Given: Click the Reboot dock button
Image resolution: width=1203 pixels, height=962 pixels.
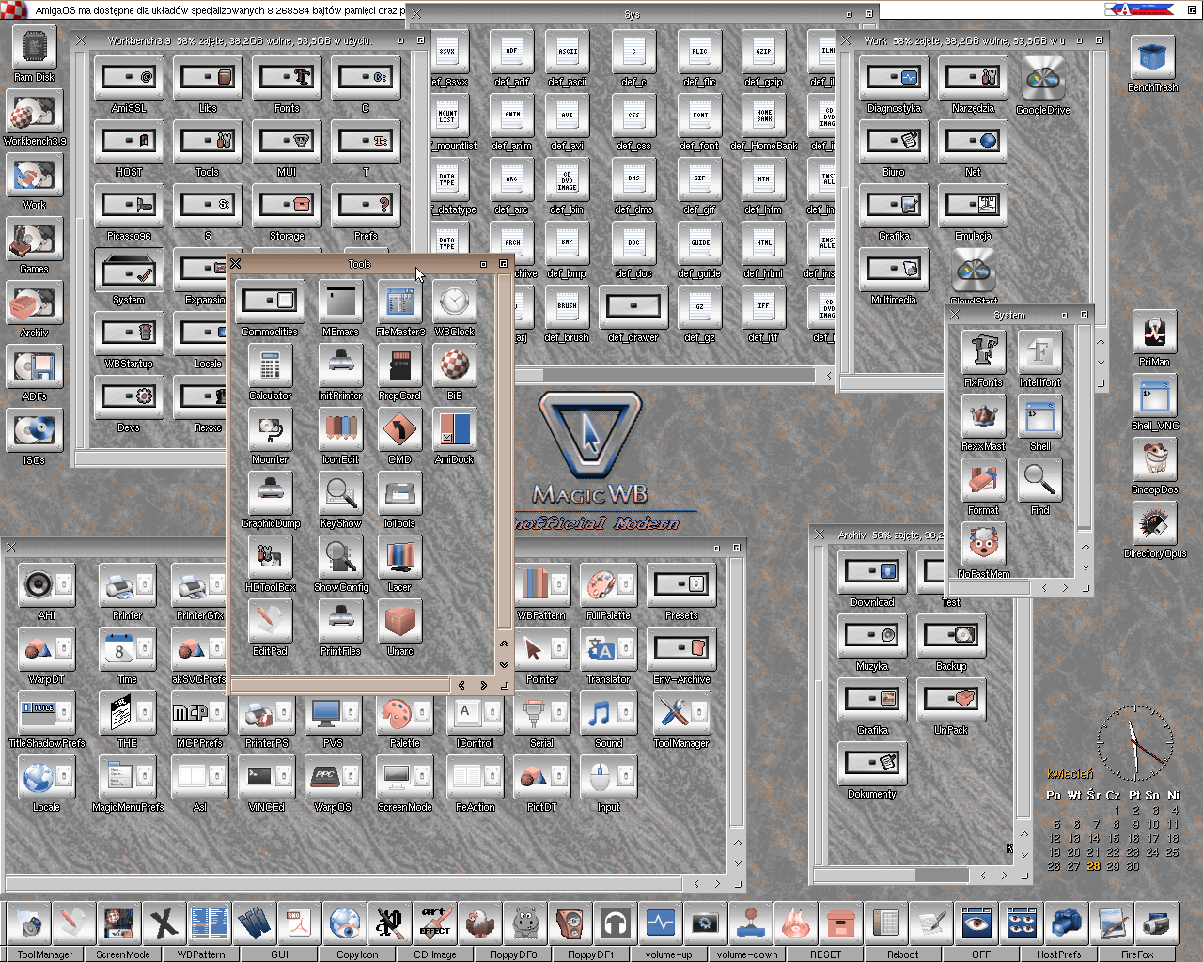Looking at the screenshot, I should pyautogui.click(x=902, y=954).
